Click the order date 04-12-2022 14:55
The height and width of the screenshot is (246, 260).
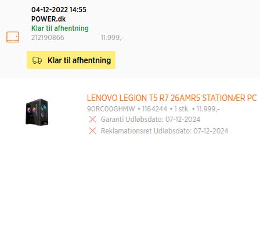[59, 10]
